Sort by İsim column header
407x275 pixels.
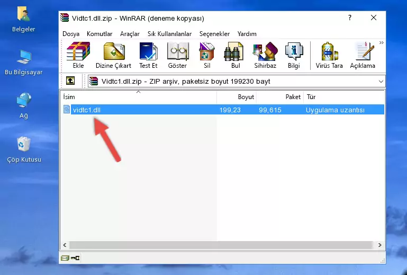tap(139, 96)
